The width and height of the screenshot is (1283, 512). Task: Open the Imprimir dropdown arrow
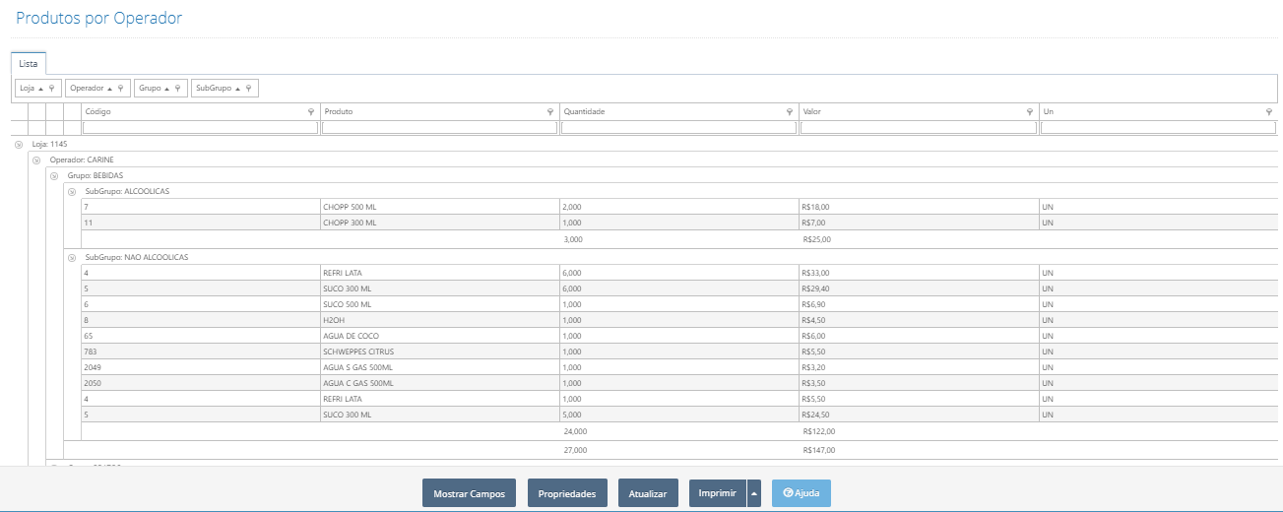point(754,493)
